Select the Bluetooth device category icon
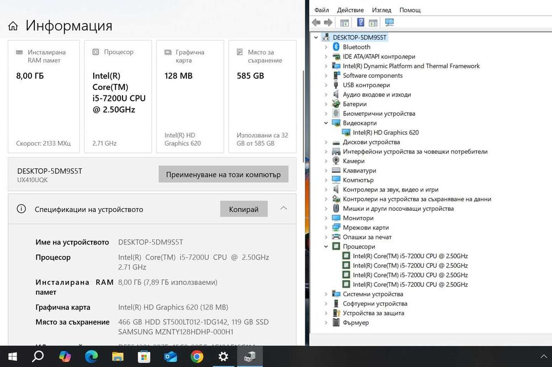 point(336,47)
